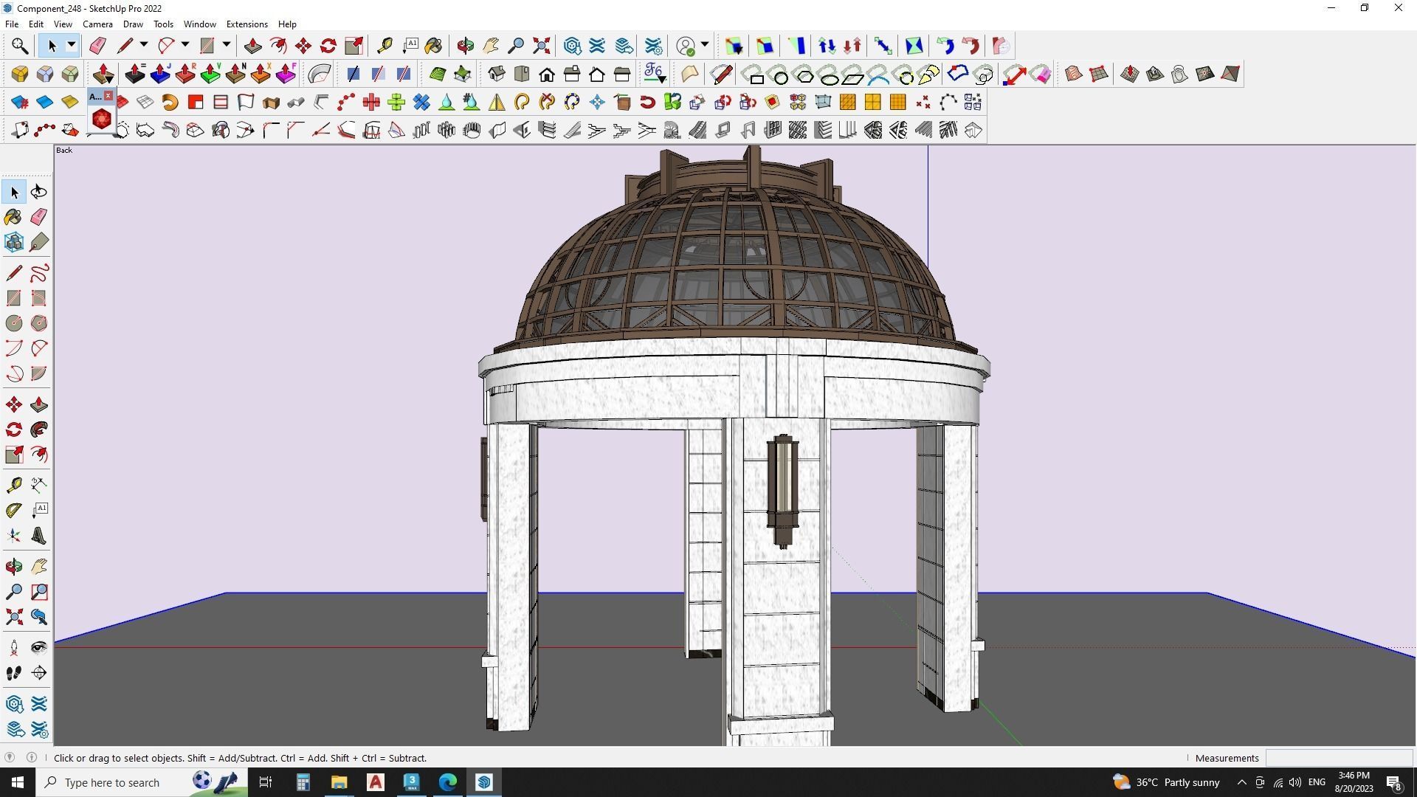The height and width of the screenshot is (797, 1417).
Task: Select the Polygon tool in left panel
Action: [x=39, y=323]
